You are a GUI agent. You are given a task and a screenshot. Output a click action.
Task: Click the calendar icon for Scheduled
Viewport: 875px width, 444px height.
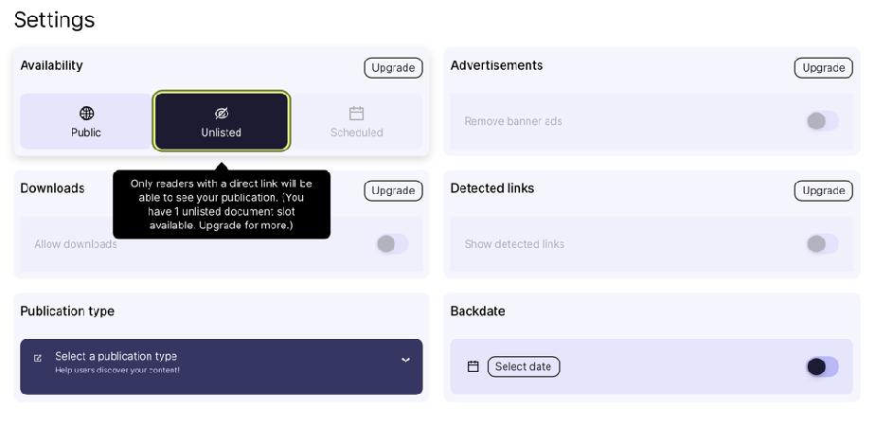(x=357, y=114)
